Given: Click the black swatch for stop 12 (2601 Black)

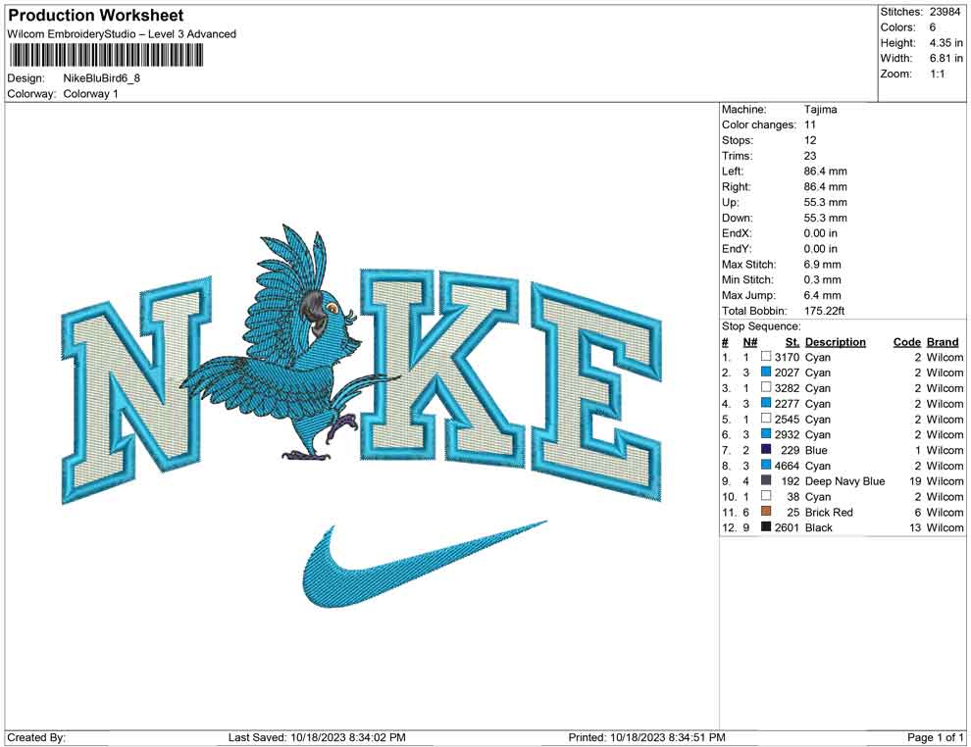Looking at the screenshot, I should (766, 526).
